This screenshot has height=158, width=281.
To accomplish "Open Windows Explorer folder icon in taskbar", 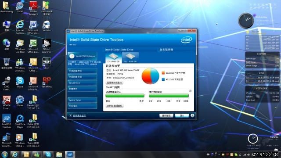I will [59, 154].
